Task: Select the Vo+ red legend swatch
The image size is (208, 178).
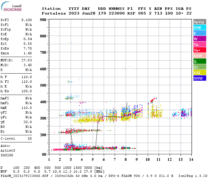Action: coord(200,50)
